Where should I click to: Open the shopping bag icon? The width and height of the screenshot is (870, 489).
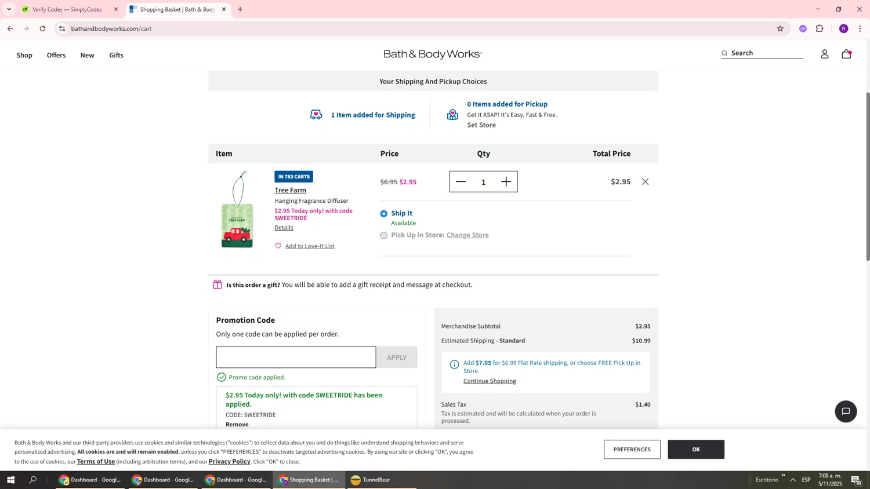[846, 54]
